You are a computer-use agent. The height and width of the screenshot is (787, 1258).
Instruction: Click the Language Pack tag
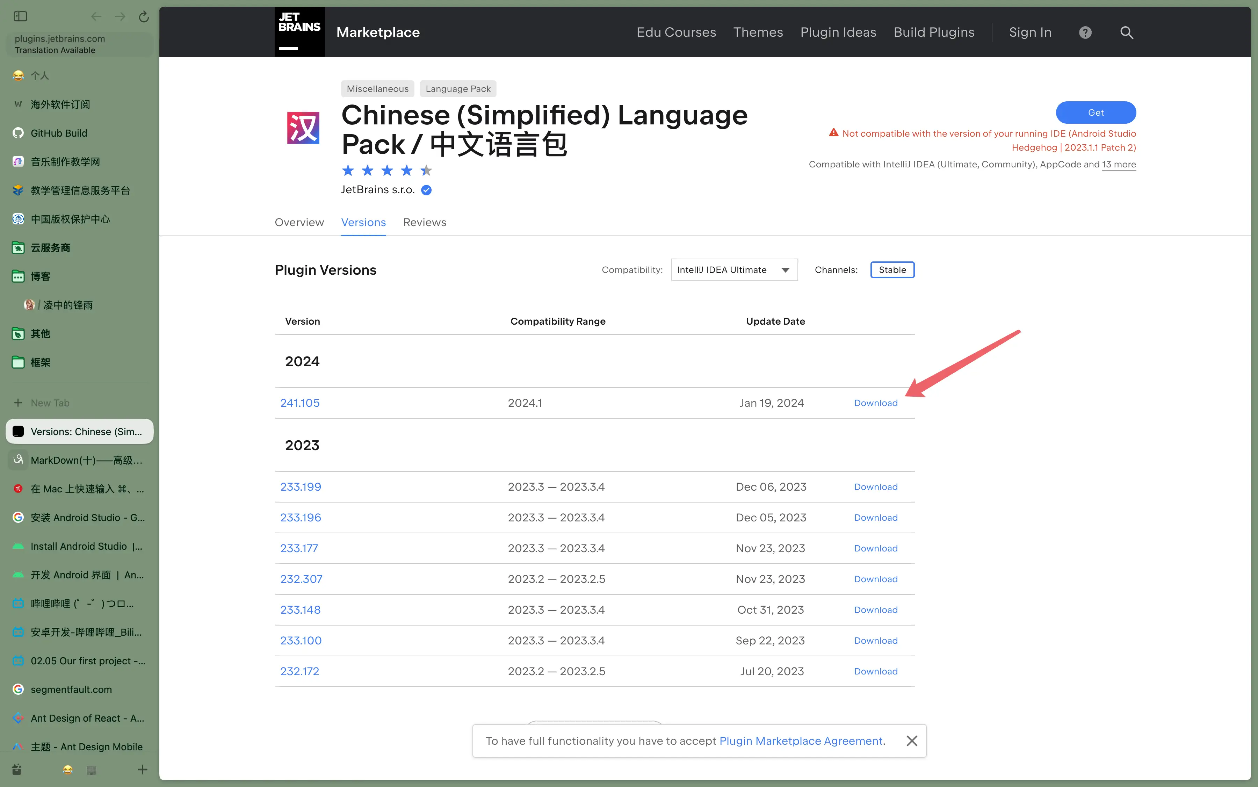pyautogui.click(x=458, y=89)
